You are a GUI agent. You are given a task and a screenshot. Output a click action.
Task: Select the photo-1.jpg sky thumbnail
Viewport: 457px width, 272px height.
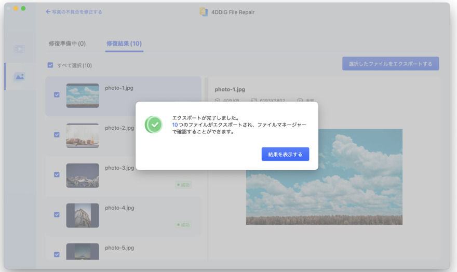pyautogui.click(x=83, y=96)
